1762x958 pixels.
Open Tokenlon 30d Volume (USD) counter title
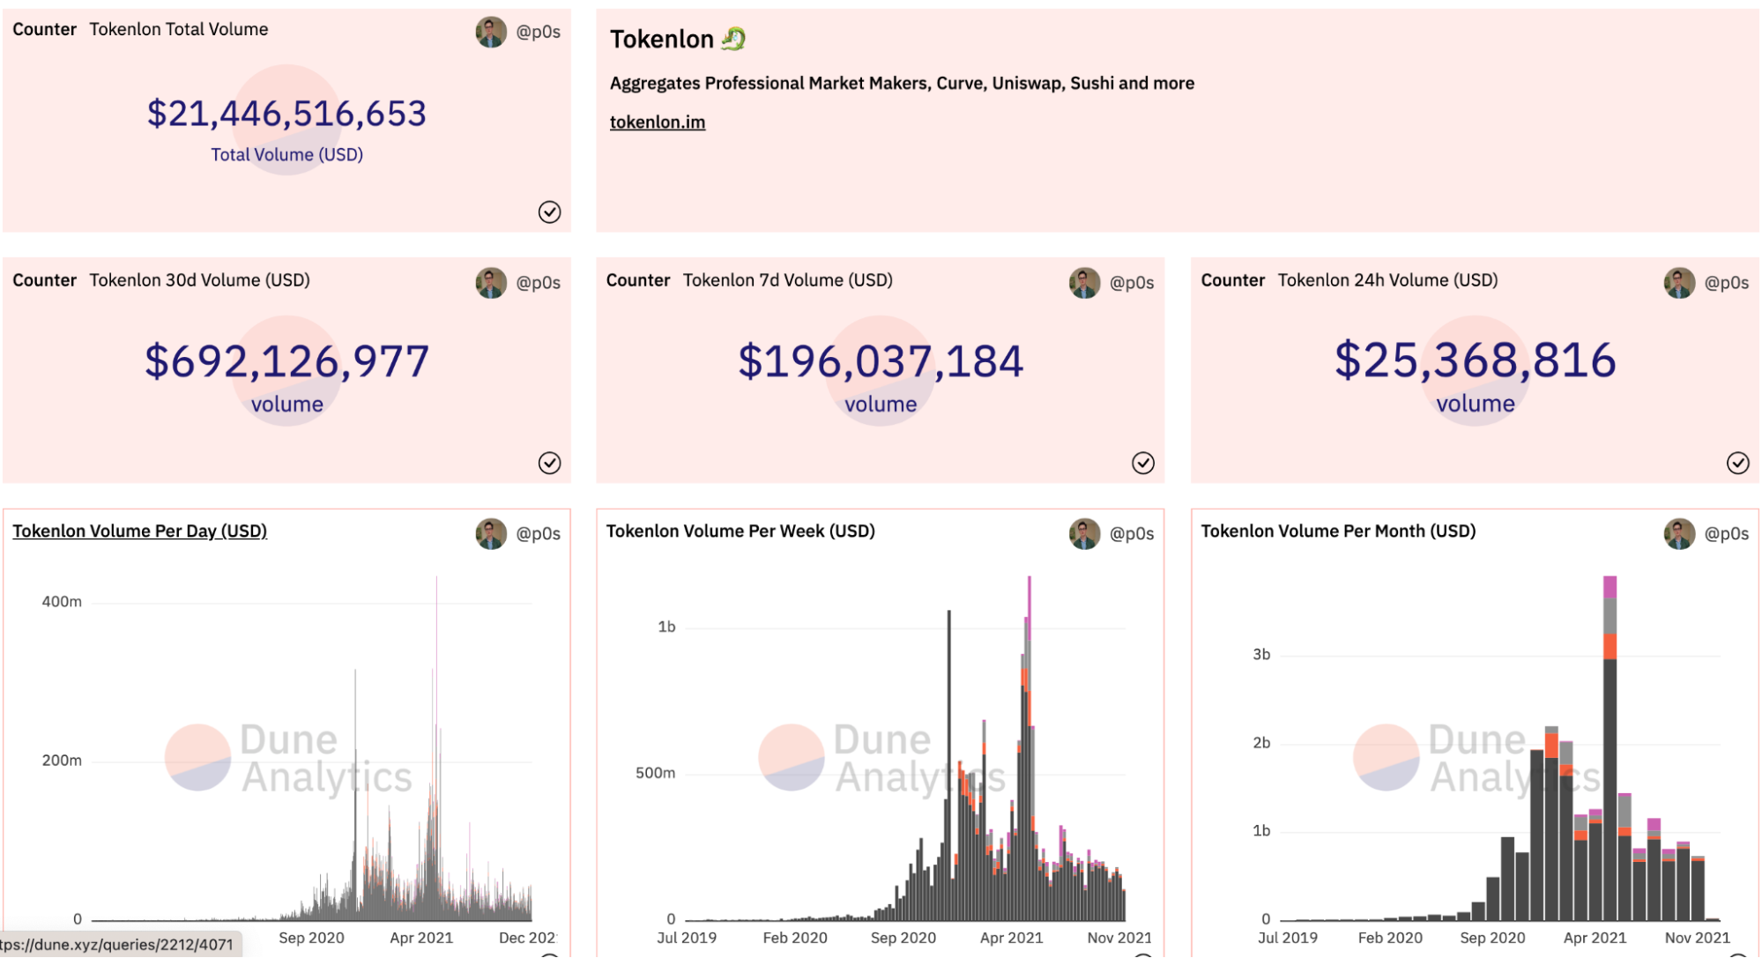(x=200, y=280)
